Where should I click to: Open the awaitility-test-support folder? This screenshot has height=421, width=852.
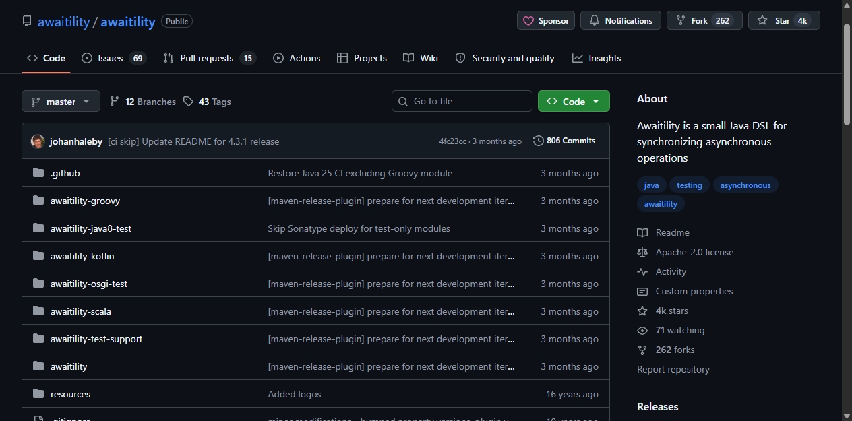(96, 339)
